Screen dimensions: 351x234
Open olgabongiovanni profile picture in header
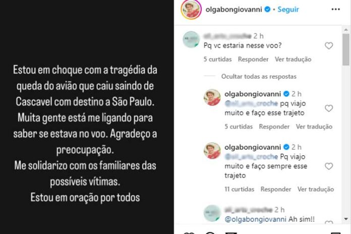(191, 10)
